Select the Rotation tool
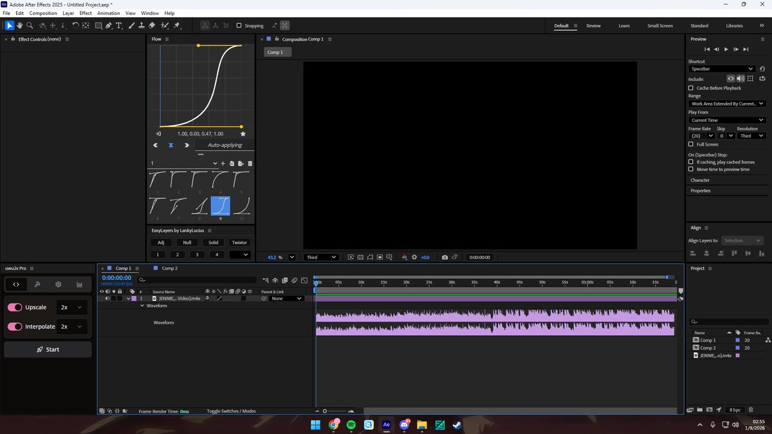 [75, 26]
